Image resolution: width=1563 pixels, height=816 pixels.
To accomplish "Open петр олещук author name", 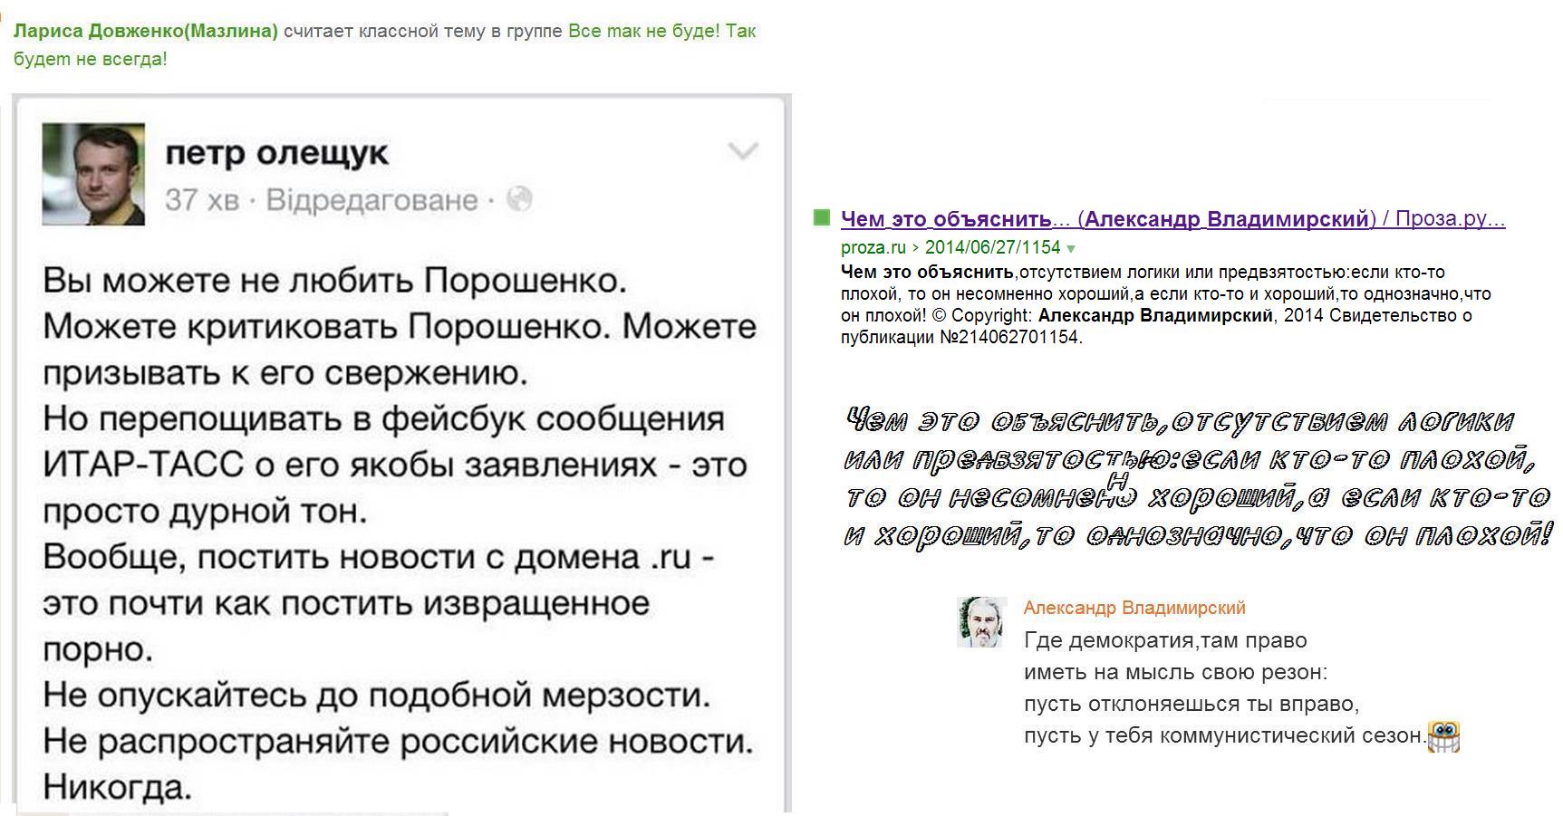I will 276,153.
